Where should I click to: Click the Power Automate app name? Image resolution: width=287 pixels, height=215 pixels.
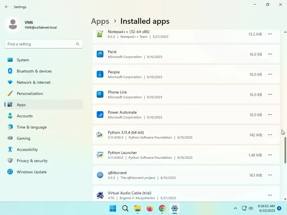pyautogui.click(x=122, y=112)
